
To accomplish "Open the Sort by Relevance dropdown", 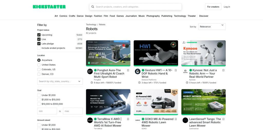I will (x=212, y=26).
